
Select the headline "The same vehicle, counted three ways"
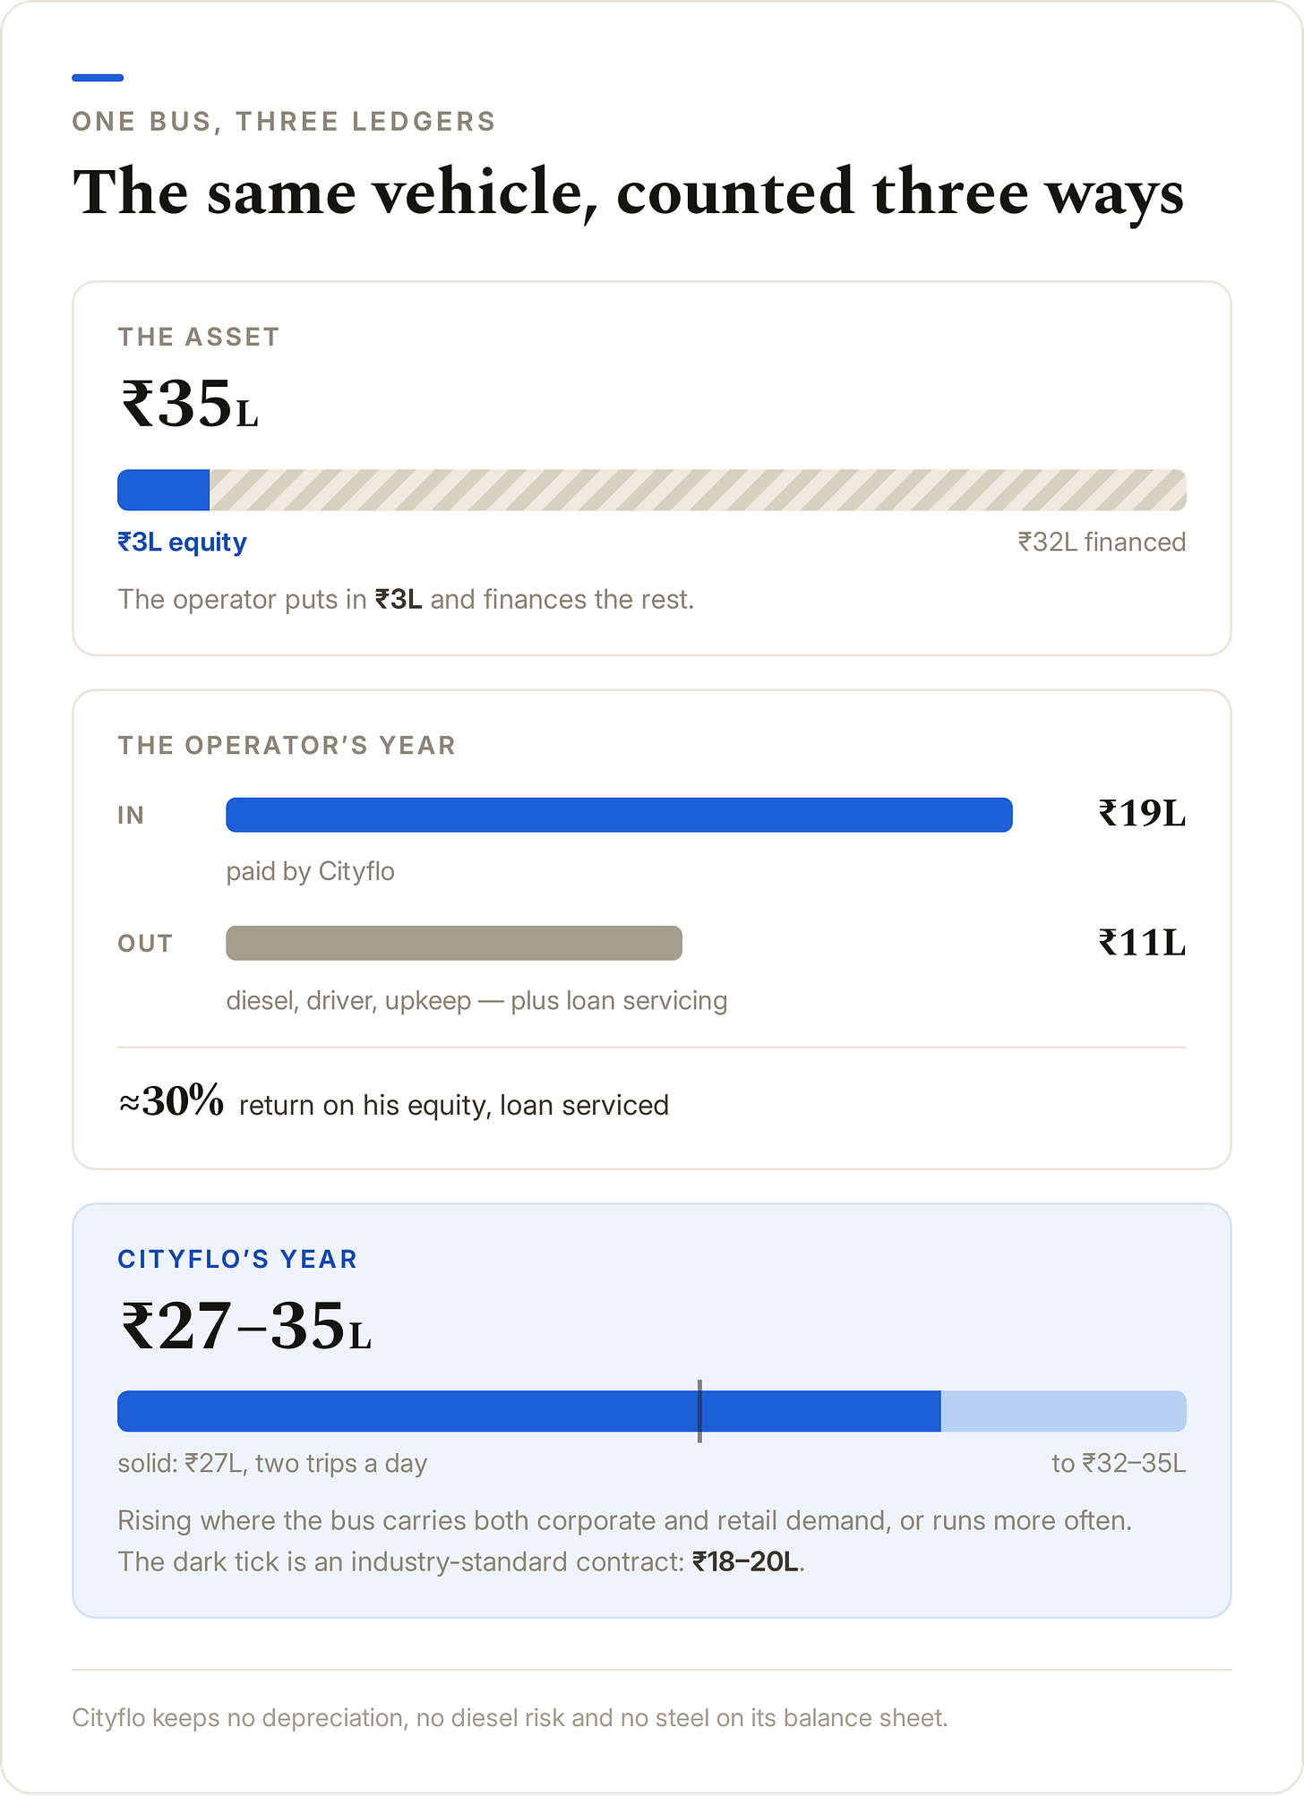[628, 193]
